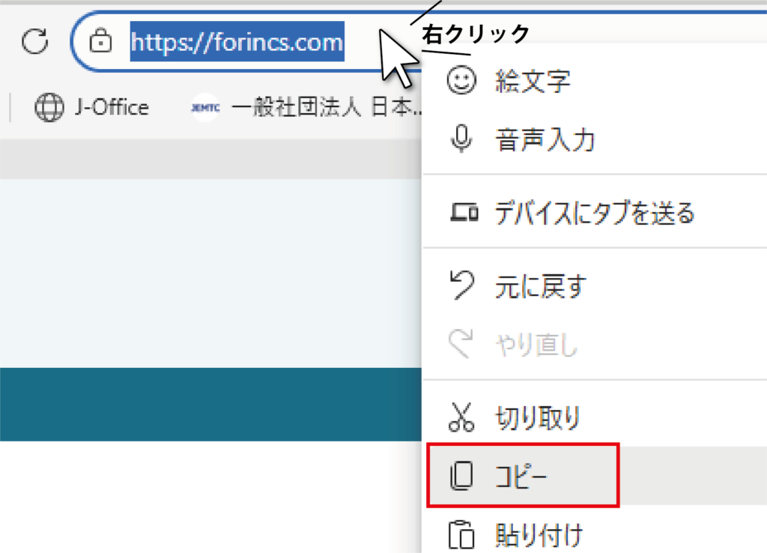Click the scissors icon for cut
The width and height of the screenshot is (767, 553).
[x=461, y=418]
